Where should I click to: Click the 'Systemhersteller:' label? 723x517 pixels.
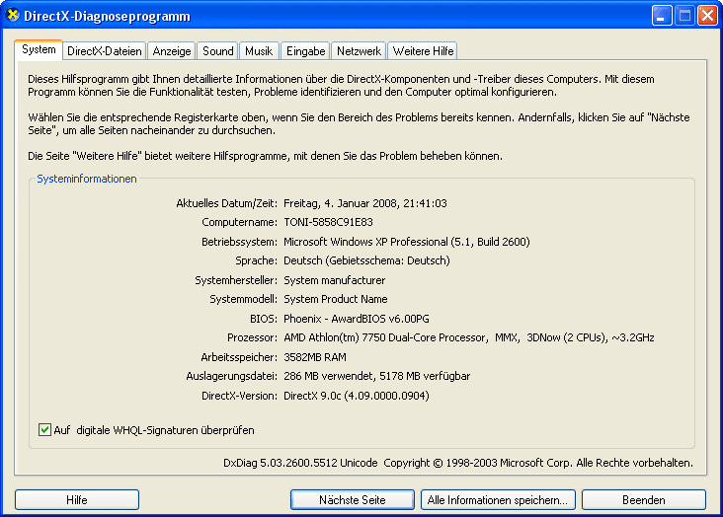pos(236,280)
